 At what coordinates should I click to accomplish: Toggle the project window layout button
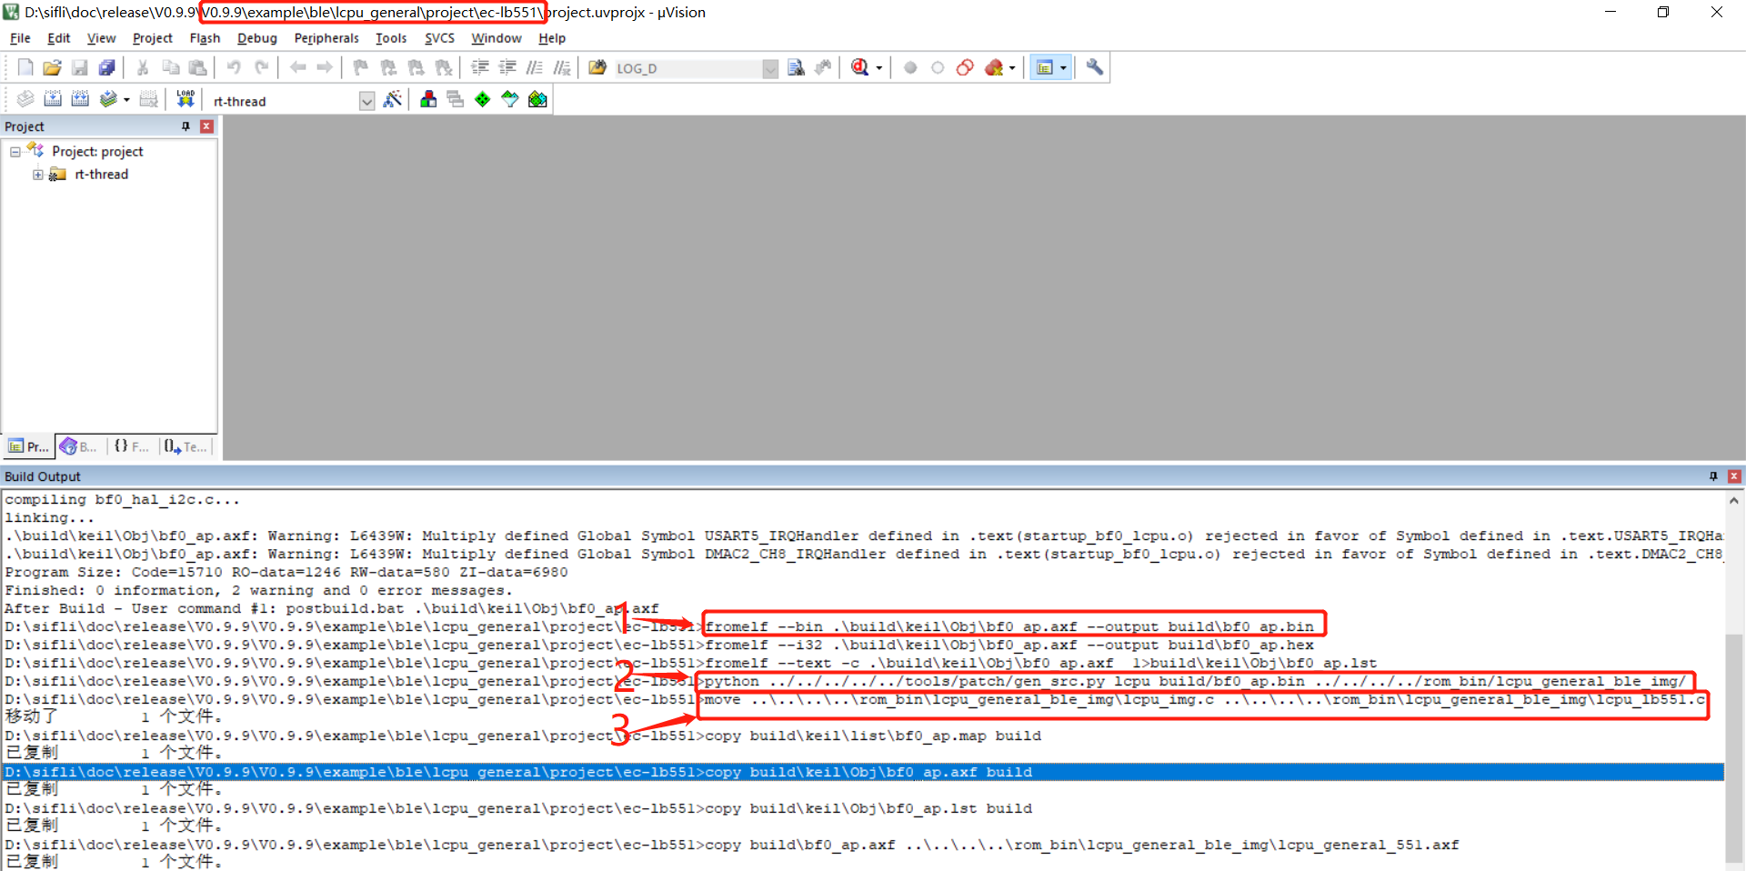coord(1045,67)
